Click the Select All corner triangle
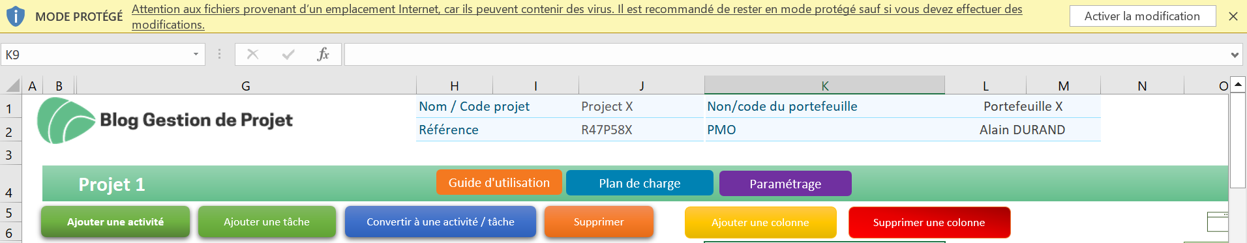The image size is (1247, 243). tap(13, 85)
